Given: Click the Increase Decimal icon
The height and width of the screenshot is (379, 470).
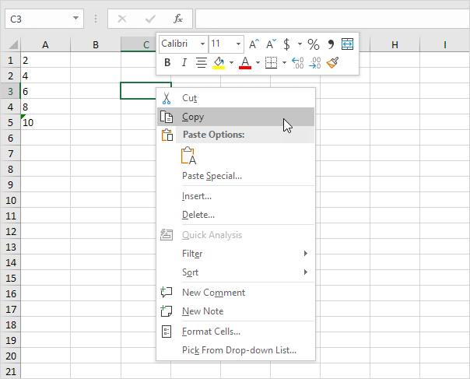Looking at the screenshot, I should tap(297, 63).
